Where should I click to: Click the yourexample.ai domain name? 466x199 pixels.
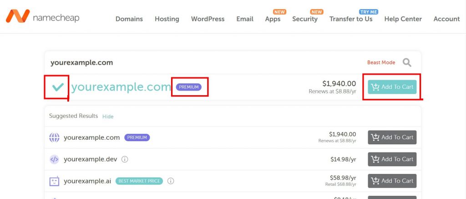[87, 181]
